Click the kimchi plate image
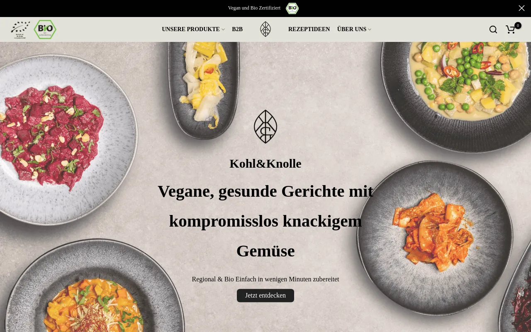 (435, 237)
